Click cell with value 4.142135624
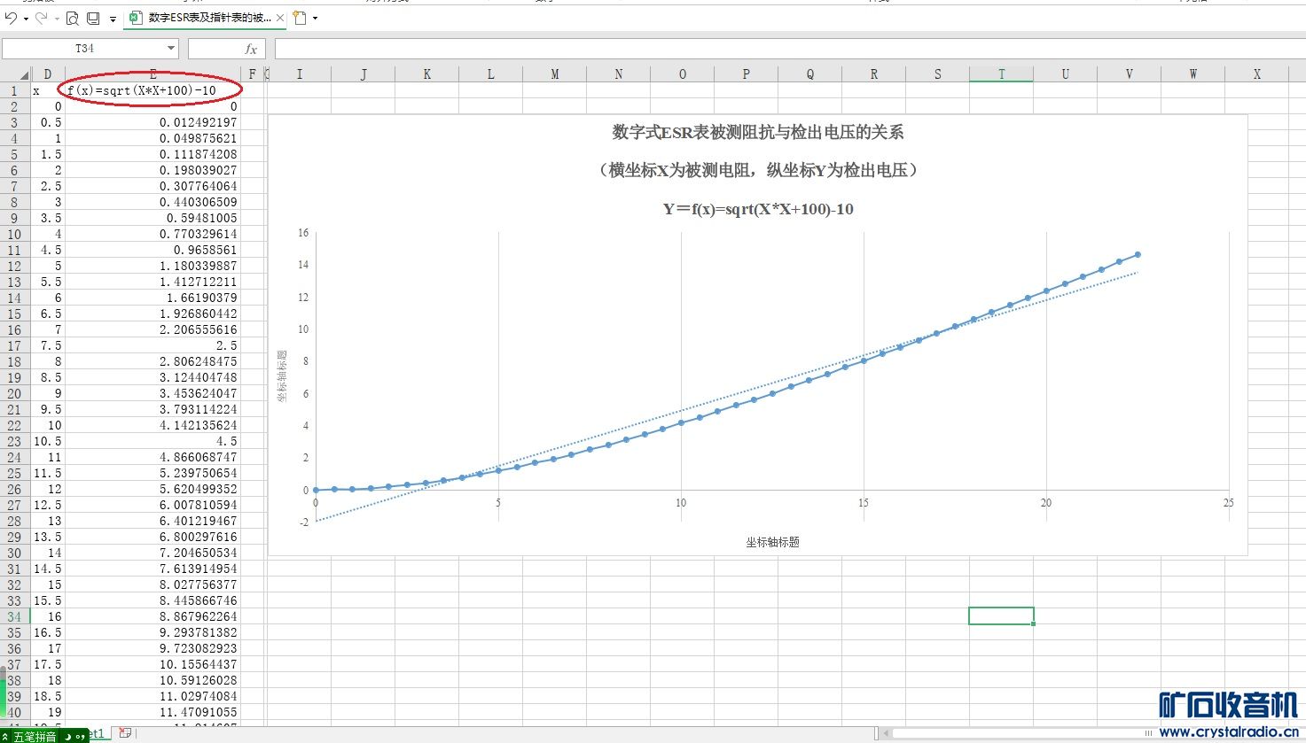The width and height of the screenshot is (1306, 743). [153, 425]
